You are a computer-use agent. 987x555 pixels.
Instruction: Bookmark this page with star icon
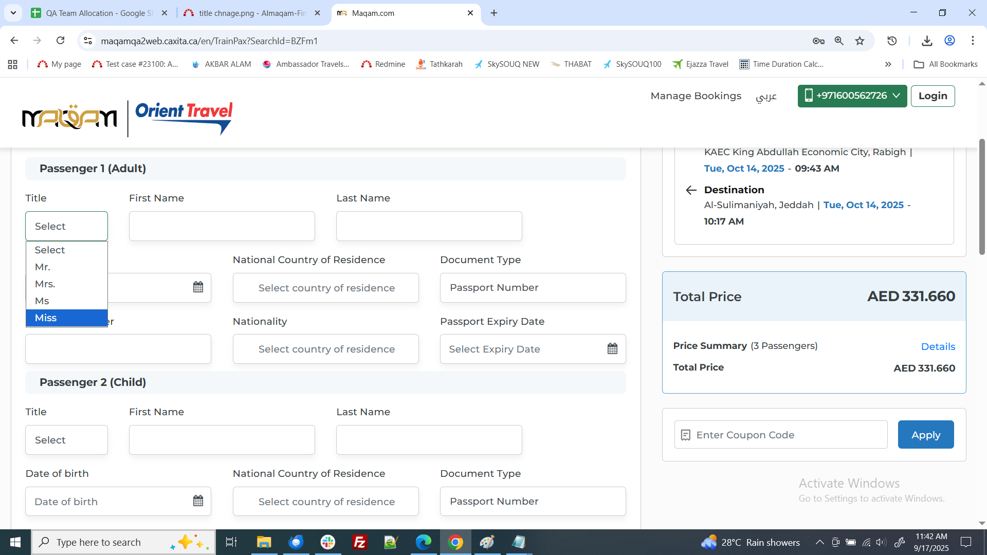860,41
